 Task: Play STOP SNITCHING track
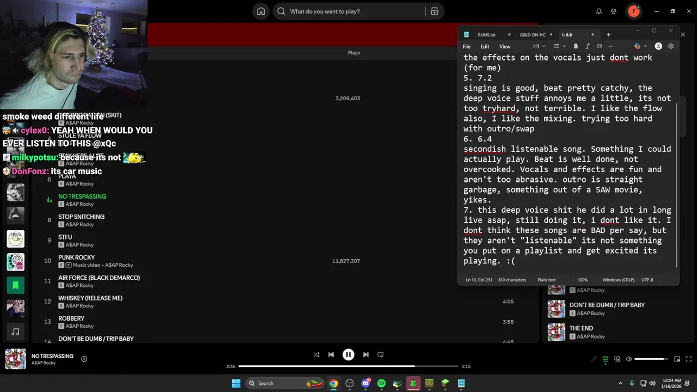[x=81, y=217]
